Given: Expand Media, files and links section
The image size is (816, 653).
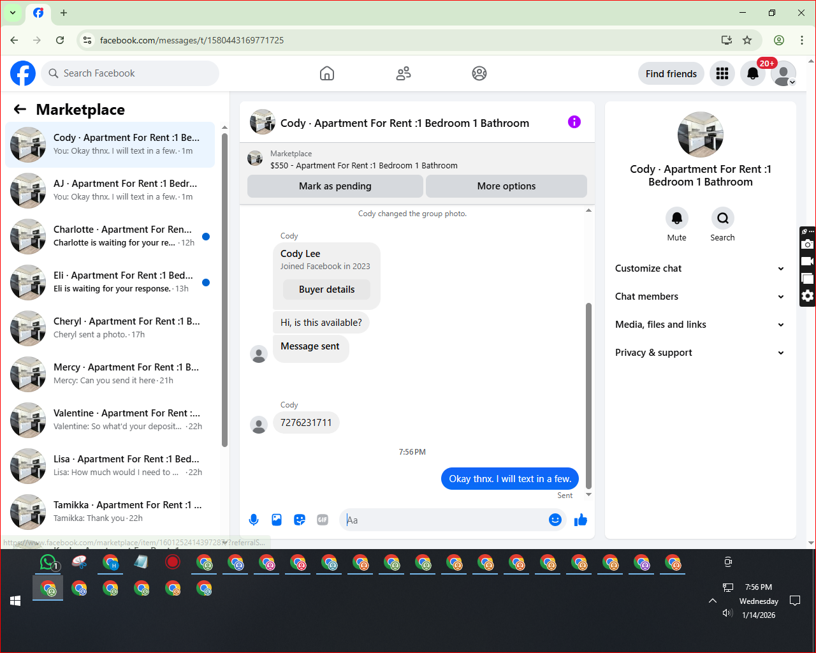Looking at the screenshot, I should [699, 325].
